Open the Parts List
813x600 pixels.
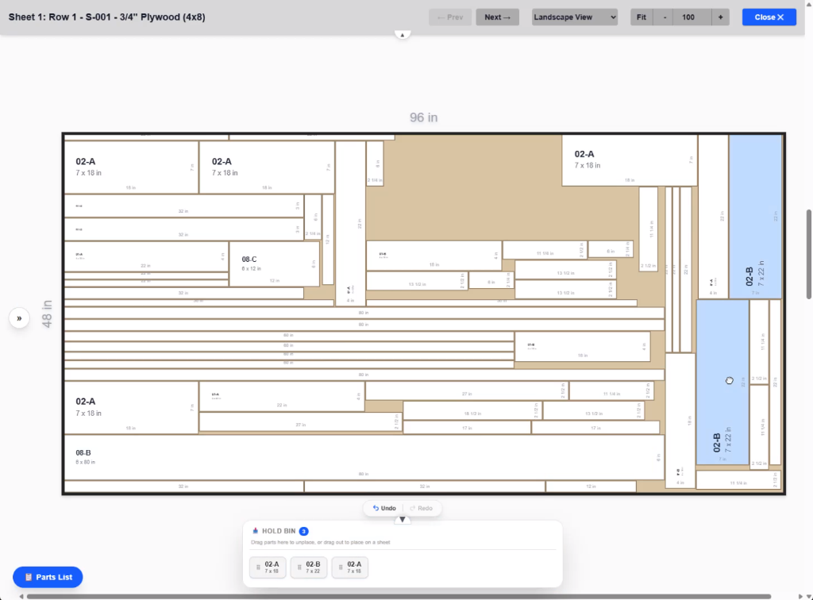click(48, 577)
